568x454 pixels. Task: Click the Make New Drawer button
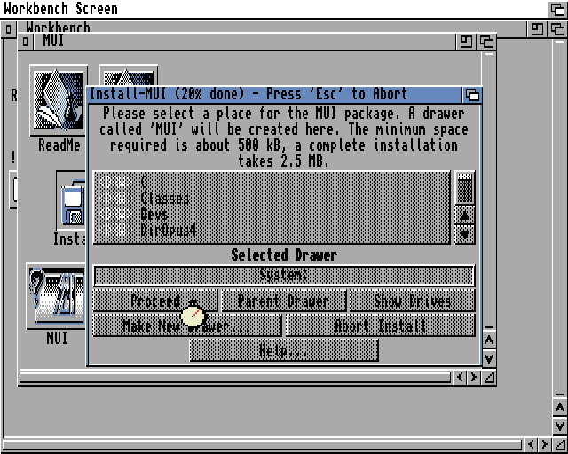point(187,325)
